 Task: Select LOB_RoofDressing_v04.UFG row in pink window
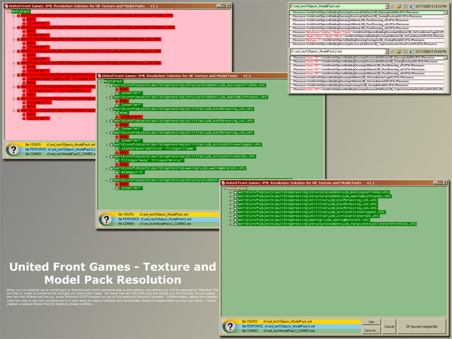(91, 63)
